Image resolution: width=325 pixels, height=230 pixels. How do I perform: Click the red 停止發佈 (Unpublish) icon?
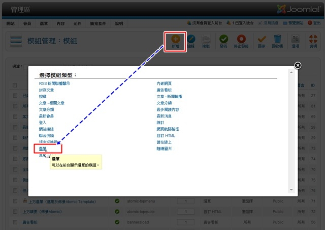tap(241, 41)
